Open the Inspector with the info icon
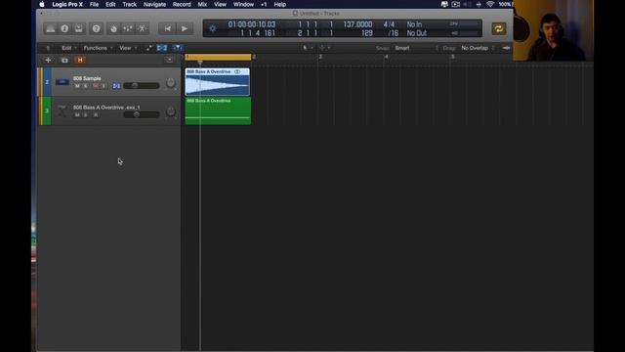This screenshot has height=352, width=625. 64,28
